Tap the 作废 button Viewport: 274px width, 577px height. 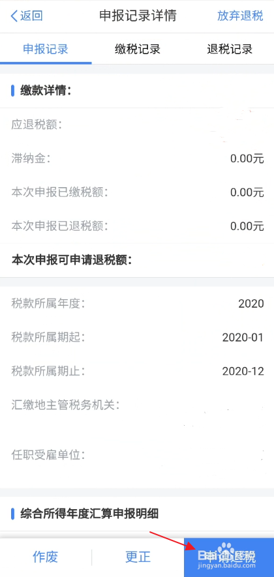click(46, 557)
